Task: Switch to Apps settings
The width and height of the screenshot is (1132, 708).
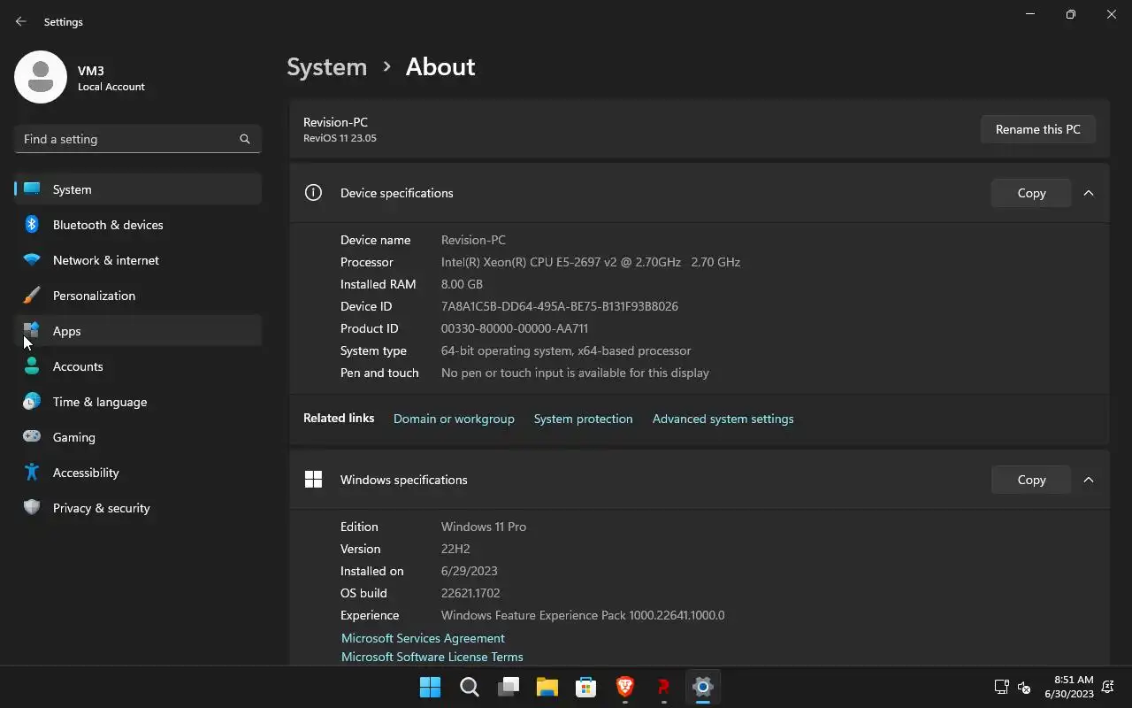Action: pos(138,331)
